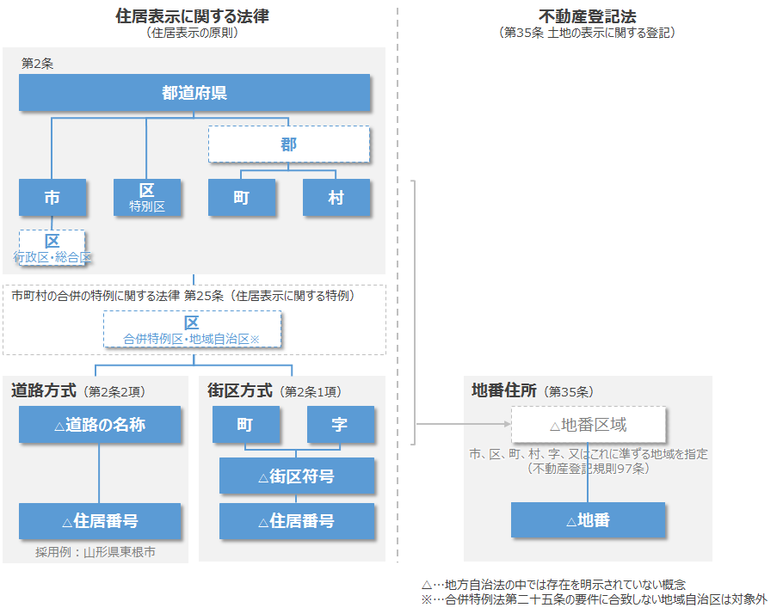This screenshot has height=614, width=783.
Task: Click the 町 box in 街区方式
Action: tap(246, 425)
